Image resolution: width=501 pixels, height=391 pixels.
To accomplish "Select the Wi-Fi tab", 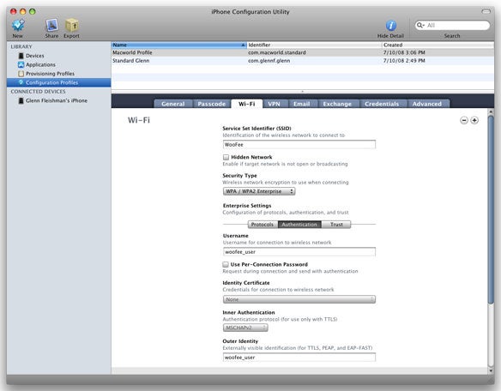I will click(247, 104).
